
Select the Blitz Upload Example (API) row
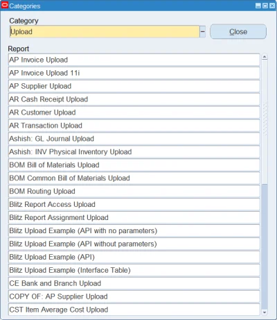click(x=134, y=257)
